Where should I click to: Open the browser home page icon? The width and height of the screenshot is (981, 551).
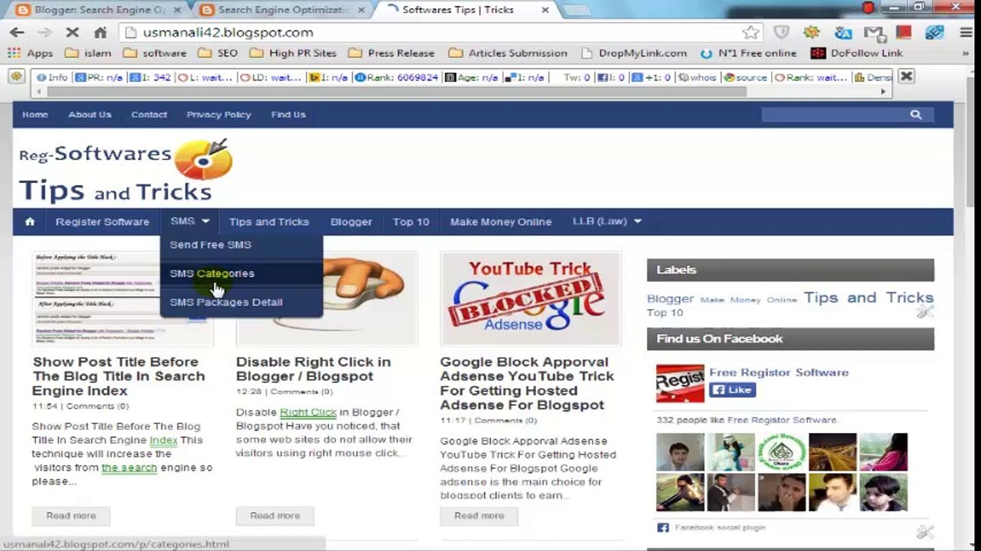100,32
